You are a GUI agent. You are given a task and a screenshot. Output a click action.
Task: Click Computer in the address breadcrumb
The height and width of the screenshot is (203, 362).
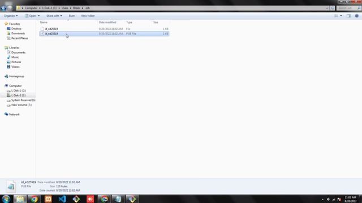31,8
